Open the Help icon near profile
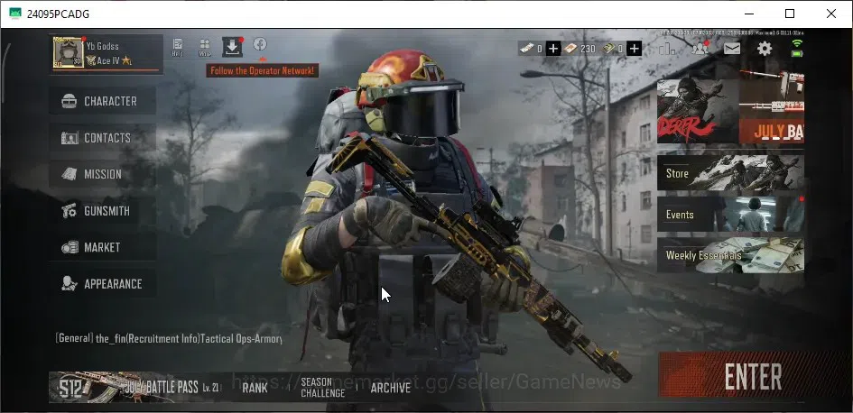The image size is (853, 413). click(177, 47)
